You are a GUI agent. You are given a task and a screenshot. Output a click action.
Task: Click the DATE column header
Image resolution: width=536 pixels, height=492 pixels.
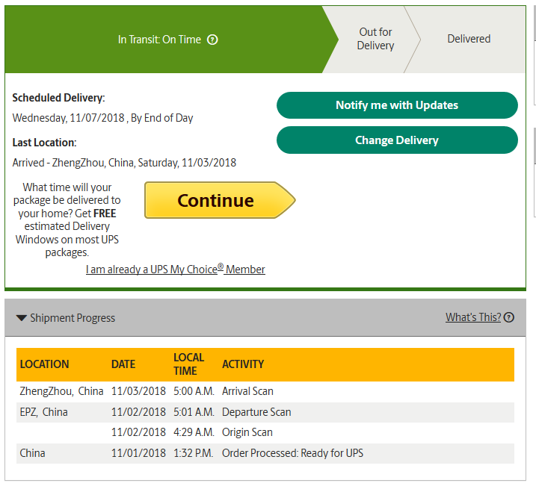point(123,364)
